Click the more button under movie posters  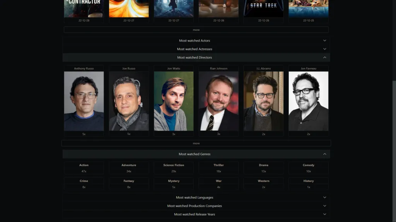196,30
